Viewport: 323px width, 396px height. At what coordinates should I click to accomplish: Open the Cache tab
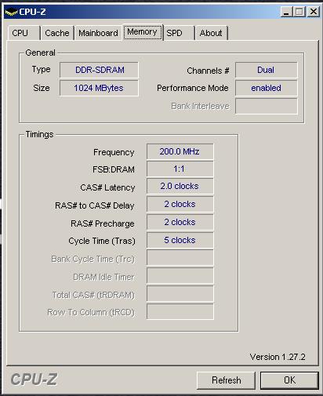click(x=57, y=33)
